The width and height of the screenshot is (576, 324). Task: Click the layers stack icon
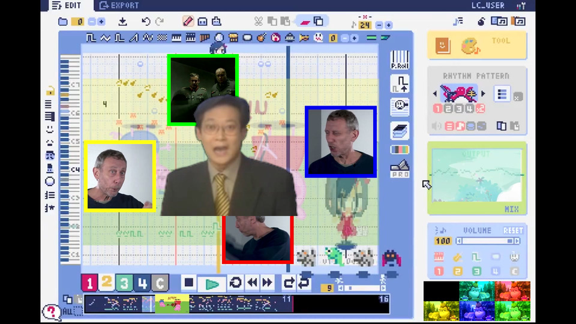click(400, 131)
